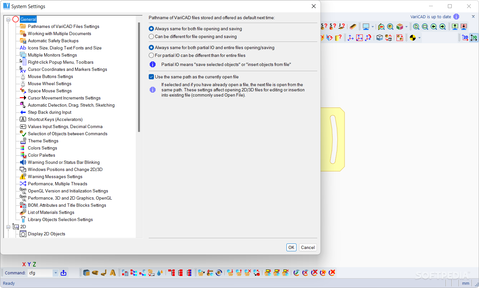Click into the Command input field

point(40,273)
